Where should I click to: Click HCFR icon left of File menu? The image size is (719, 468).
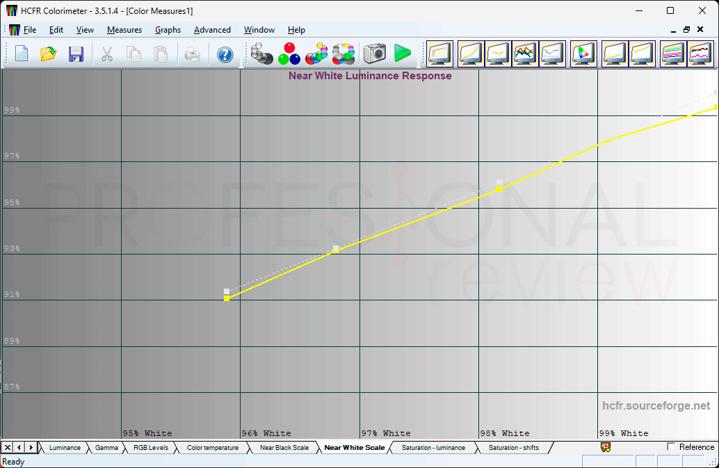(x=14, y=30)
